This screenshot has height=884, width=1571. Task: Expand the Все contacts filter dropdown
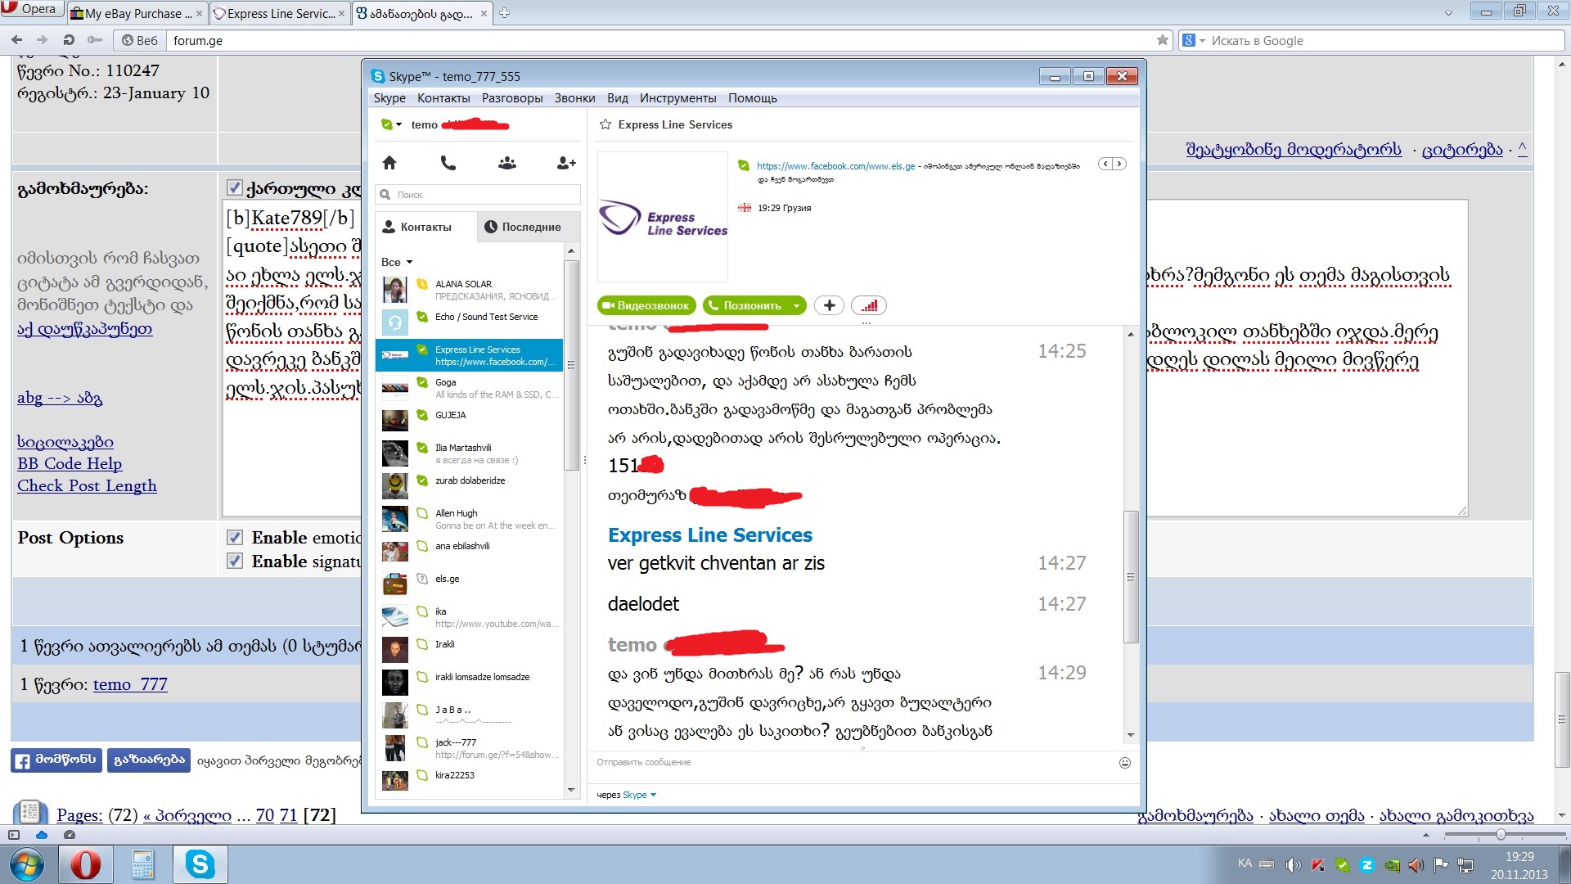pos(409,262)
